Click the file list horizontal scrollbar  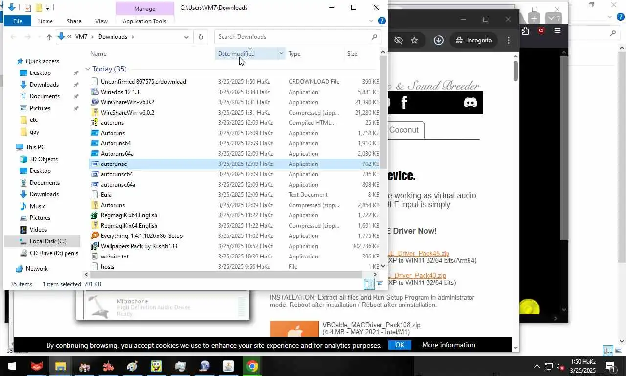tap(225, 275)
